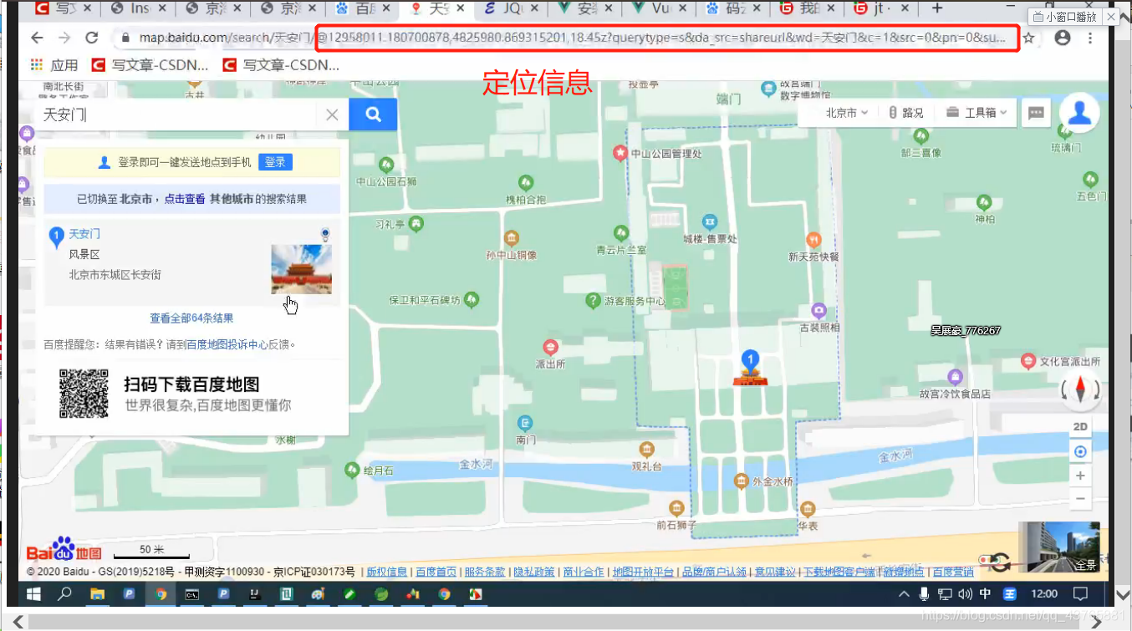The height and width of the screenshot is (631, 1132).
Task: Open a new browser tab with plus
Action: click(936, 9)
